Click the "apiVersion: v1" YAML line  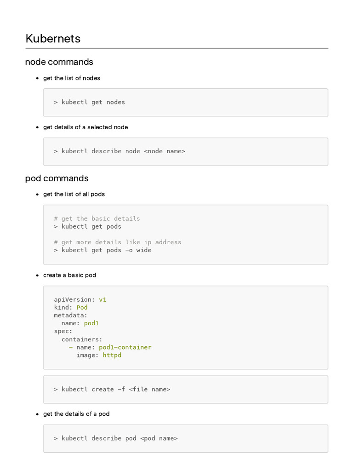(80, 299)
